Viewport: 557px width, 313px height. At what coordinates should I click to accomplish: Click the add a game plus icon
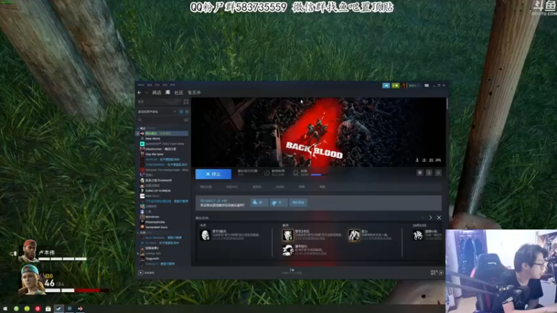click(x=141, y=273)
